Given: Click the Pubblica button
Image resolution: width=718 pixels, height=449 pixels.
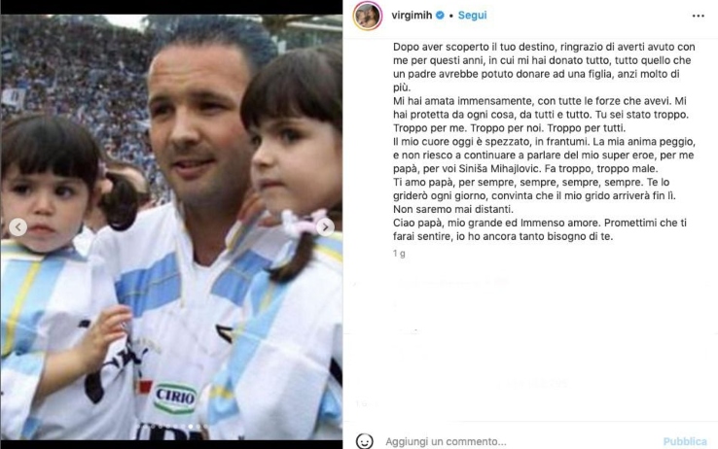Looking at the screenshot, I should 685,441.
